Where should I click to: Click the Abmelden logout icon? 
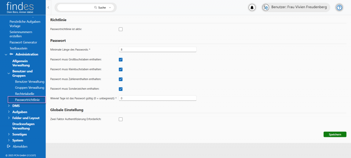coord(9,146)
